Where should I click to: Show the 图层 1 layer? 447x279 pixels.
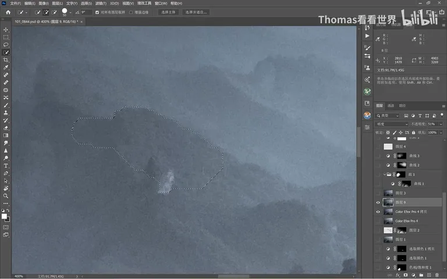tap(378, 239)
